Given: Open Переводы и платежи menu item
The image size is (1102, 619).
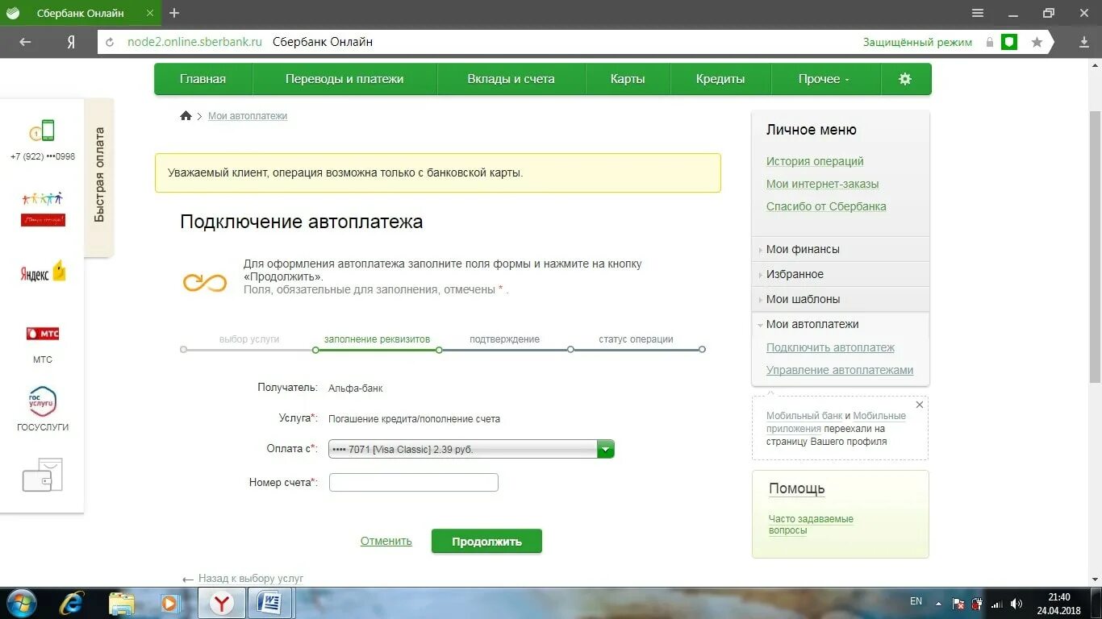Looking at the screenshot, I should [344, 79].
